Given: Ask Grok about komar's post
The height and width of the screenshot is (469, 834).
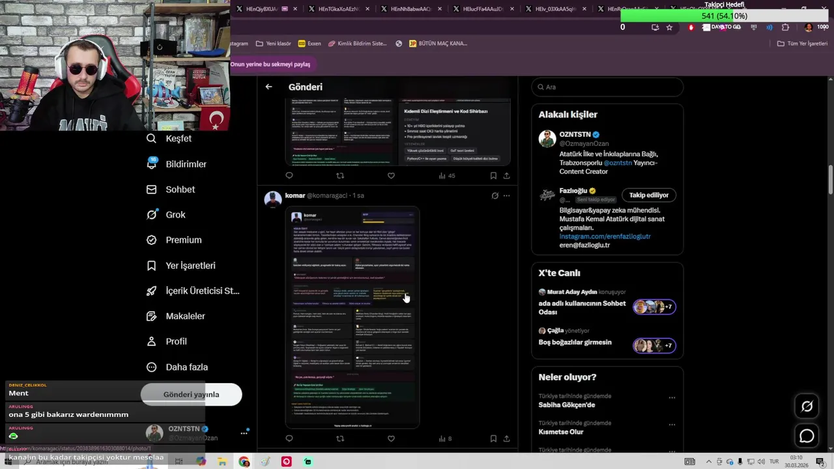Looking at the screenshot, I should (495, 195).
